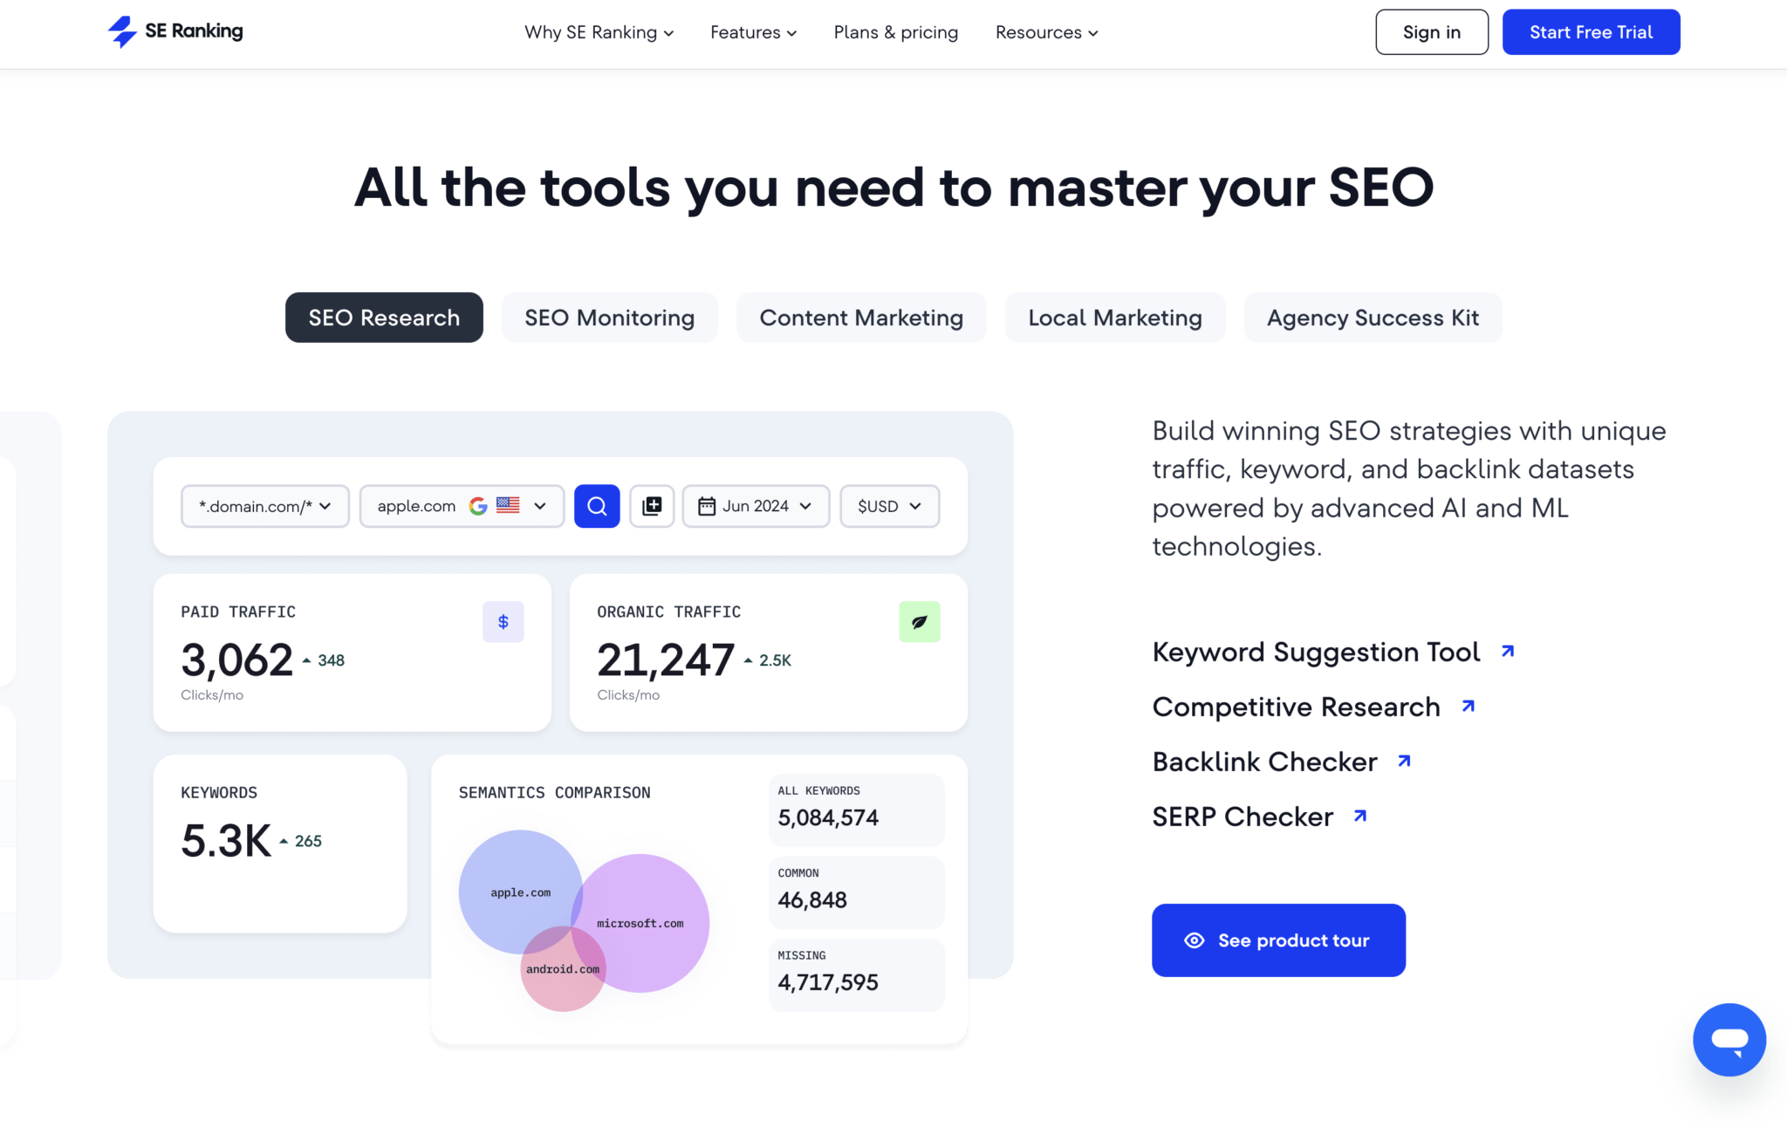Click the arrow icon next to SERP Checker
The height and width of the screenshot is (1128, 1787).
tap(1359, 816)
